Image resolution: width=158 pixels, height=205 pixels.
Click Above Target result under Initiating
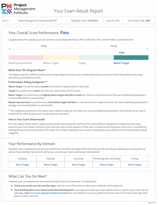[22, 165]
